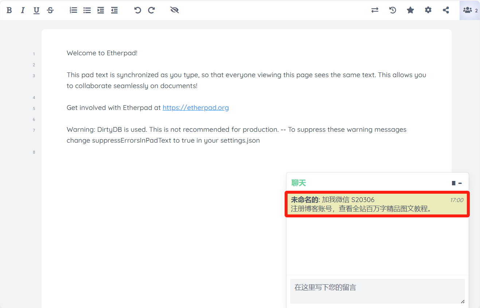
Task: Undo the last edit
Action: click(x=137, y=10)
